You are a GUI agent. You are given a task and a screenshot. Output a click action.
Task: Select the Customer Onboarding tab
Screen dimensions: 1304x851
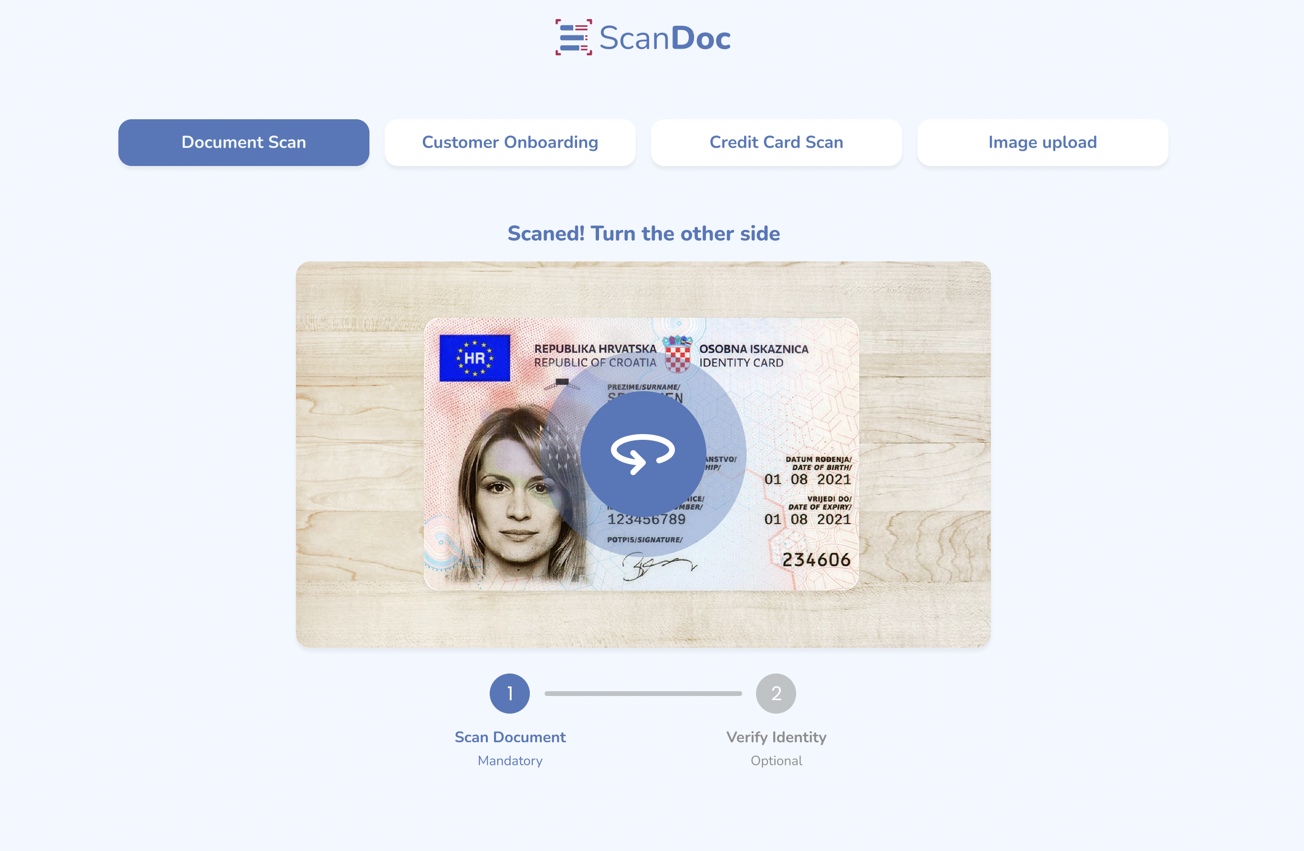point(509,143)
